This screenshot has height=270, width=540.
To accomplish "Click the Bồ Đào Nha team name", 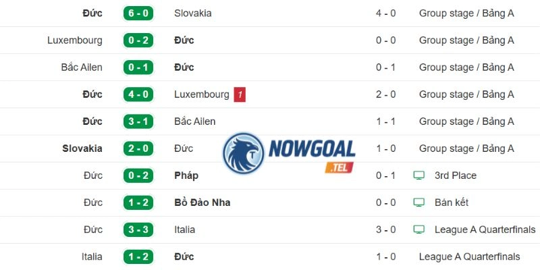I will pyautogui.click(x=202, y=202).
